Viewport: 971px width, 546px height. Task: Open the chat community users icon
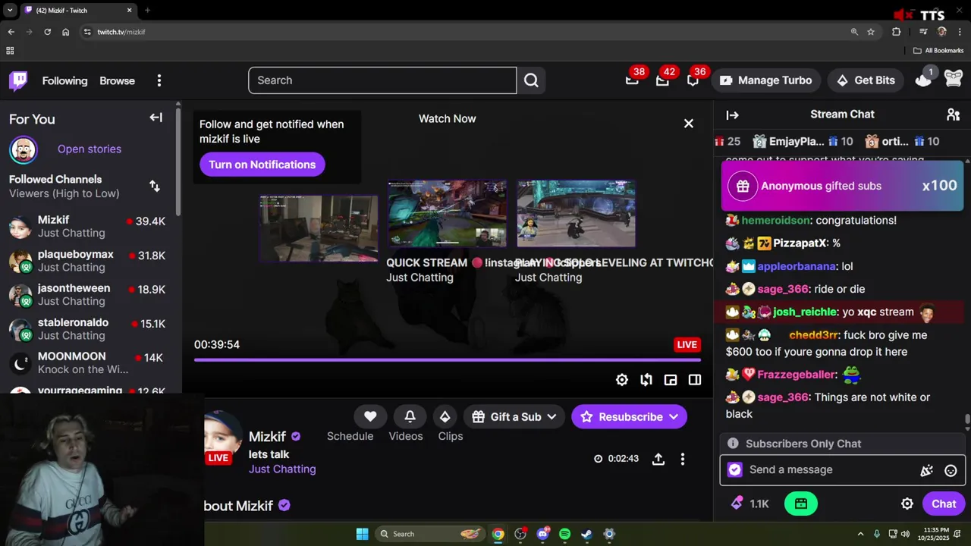tap(953, 115)
